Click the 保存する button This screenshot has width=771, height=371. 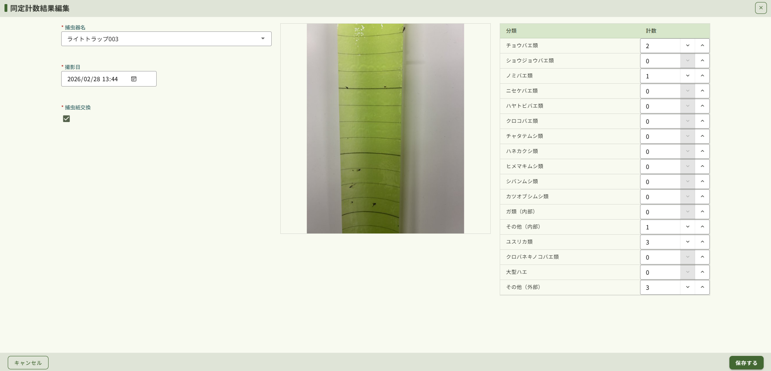coord(746,362)
